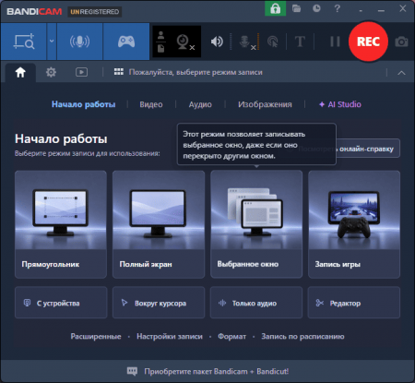Select the game recording mode gamepad icon
The image size is (415, 383).
126,42
